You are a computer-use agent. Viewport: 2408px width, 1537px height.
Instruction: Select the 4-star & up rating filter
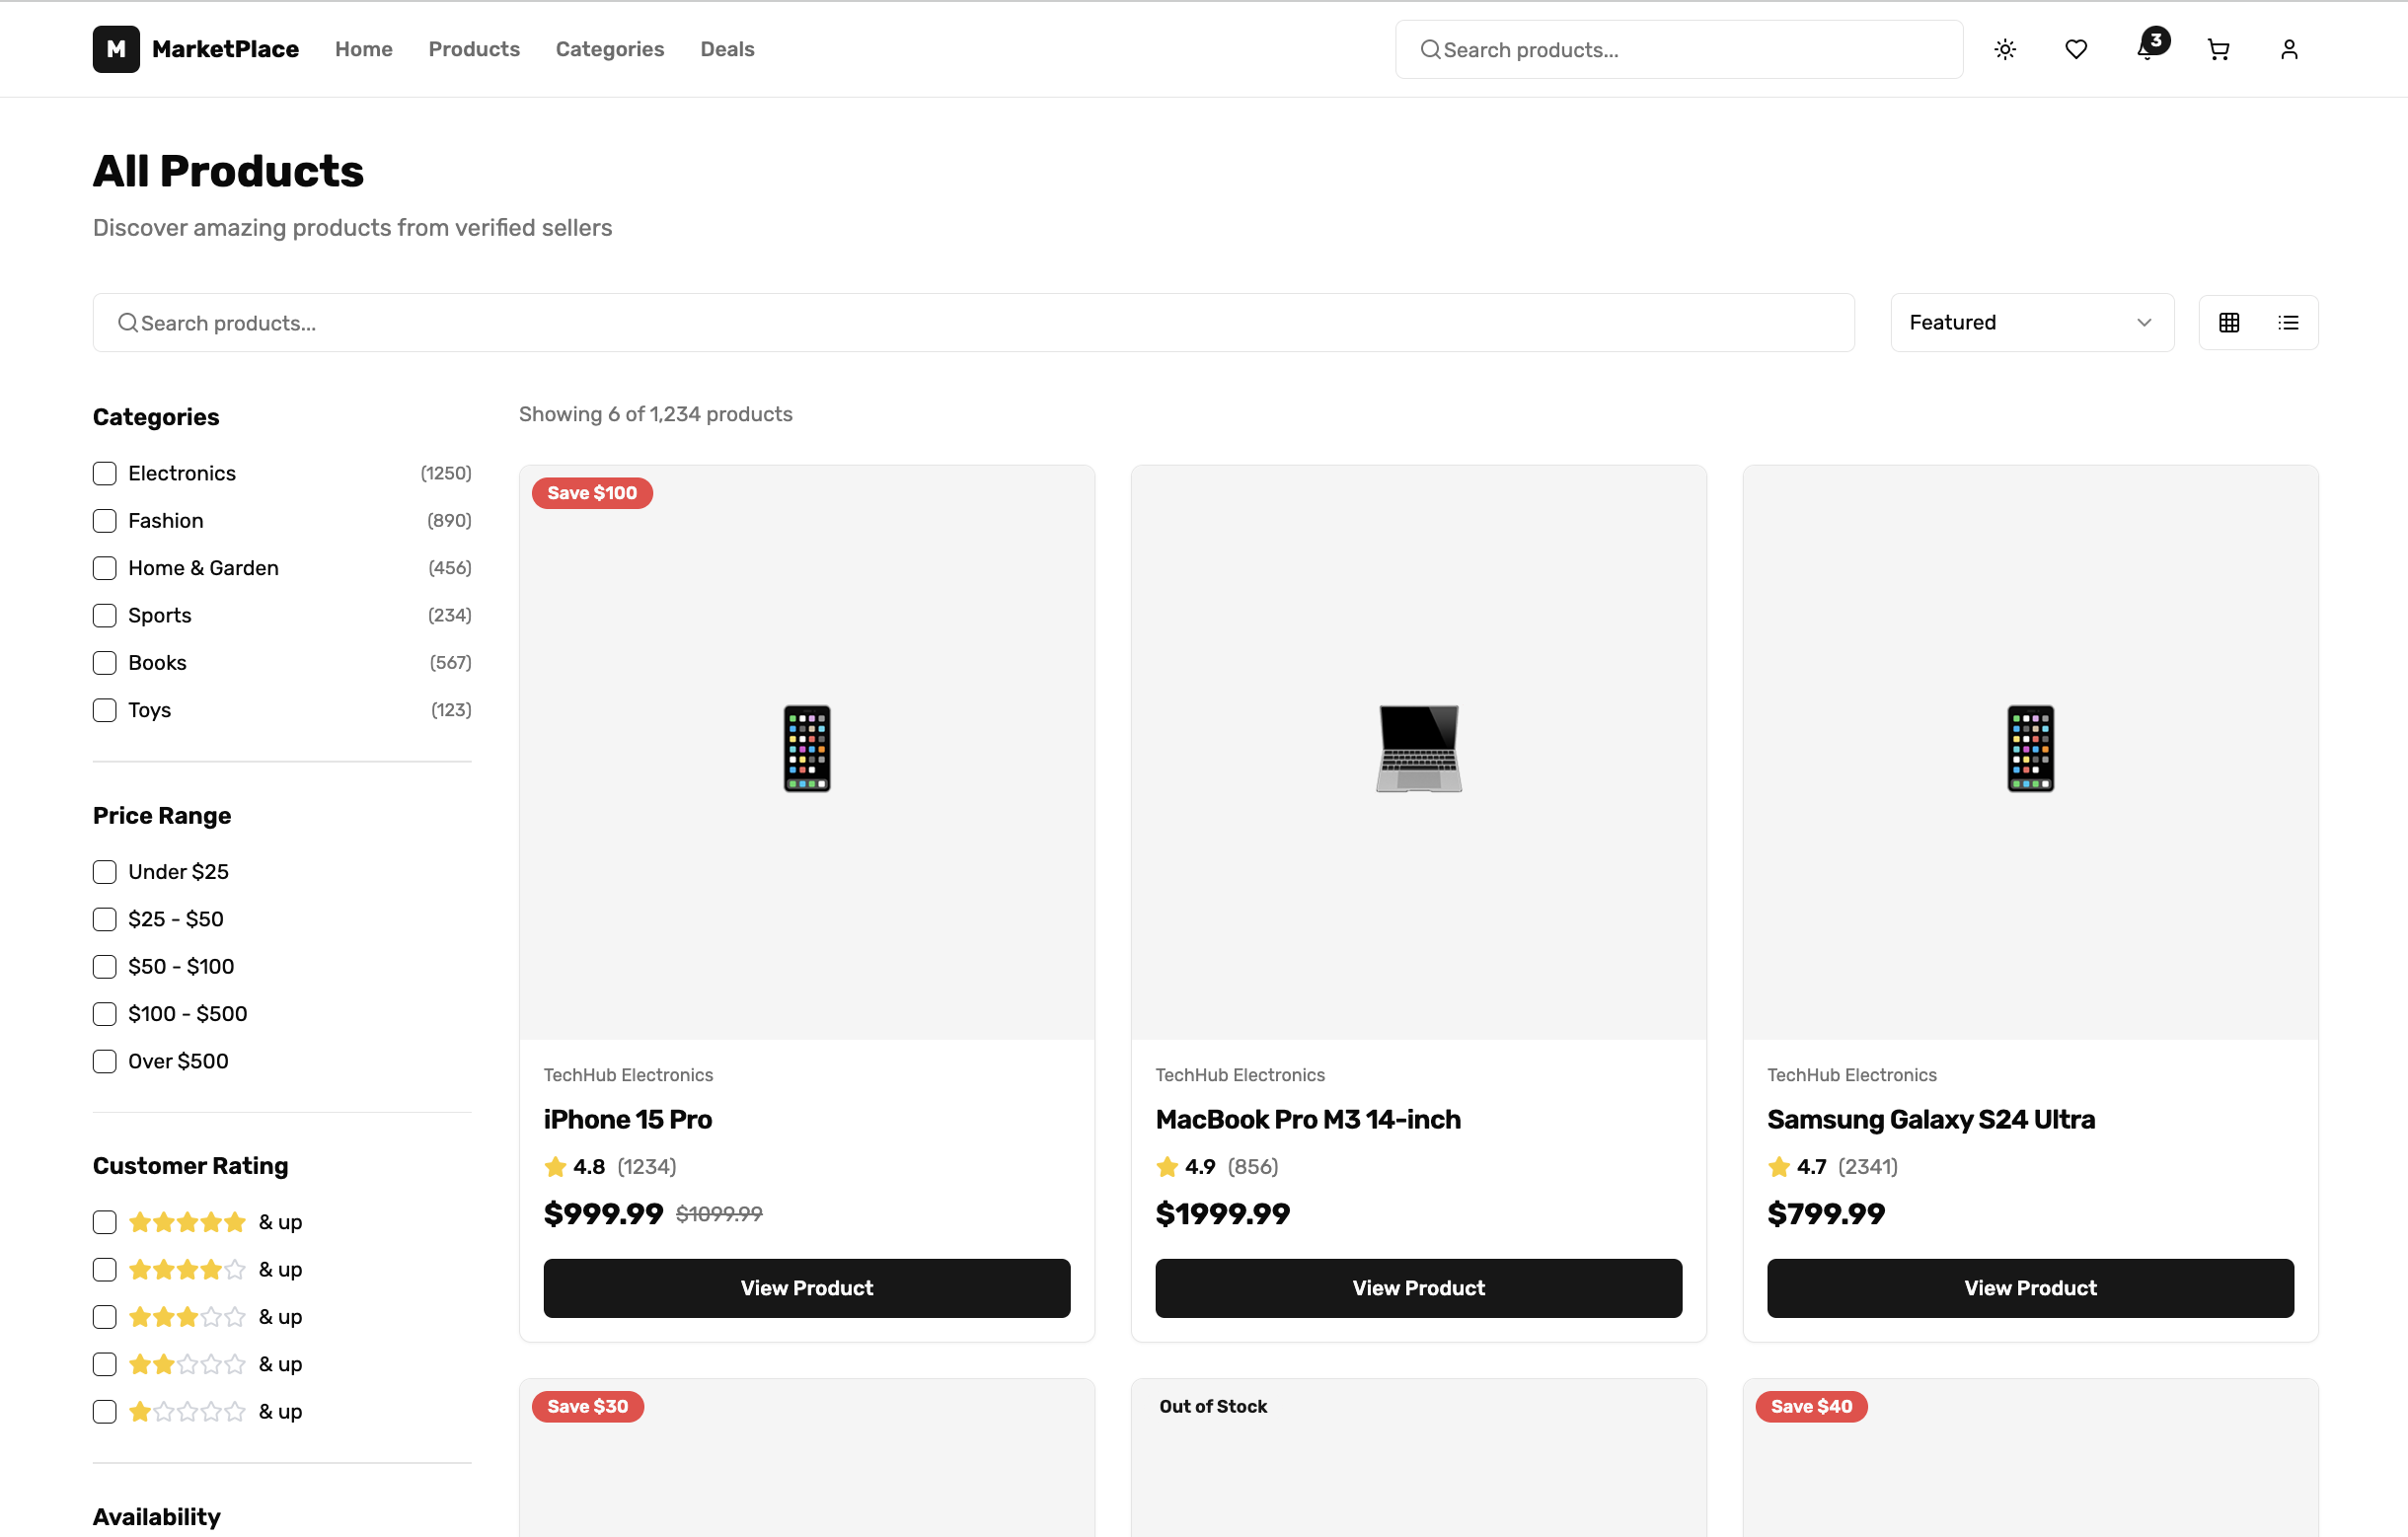pyautogui.click(x=104, y=1270)
